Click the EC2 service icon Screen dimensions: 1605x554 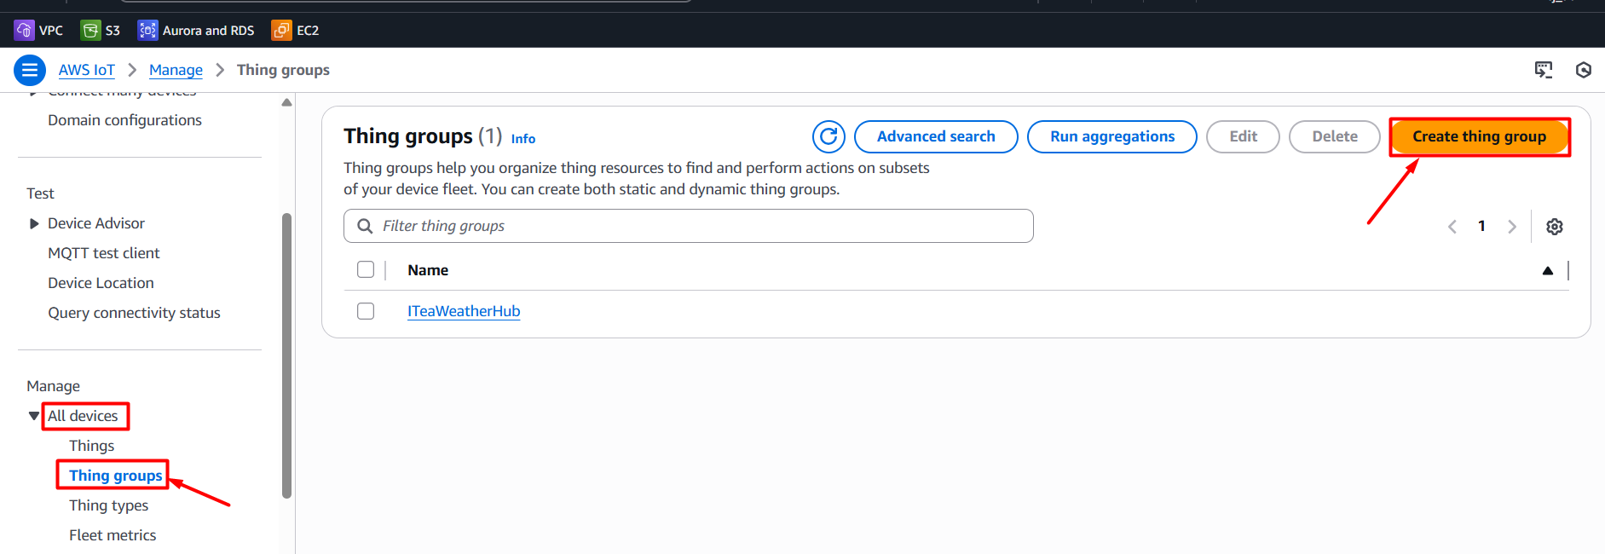click(x=281, y=31)
